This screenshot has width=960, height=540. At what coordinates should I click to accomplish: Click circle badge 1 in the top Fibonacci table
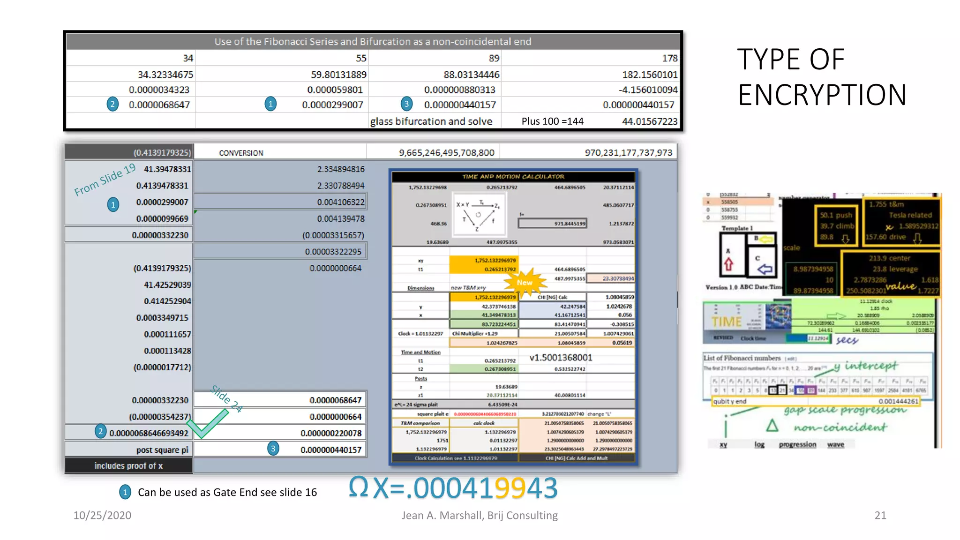coord(270,104)
